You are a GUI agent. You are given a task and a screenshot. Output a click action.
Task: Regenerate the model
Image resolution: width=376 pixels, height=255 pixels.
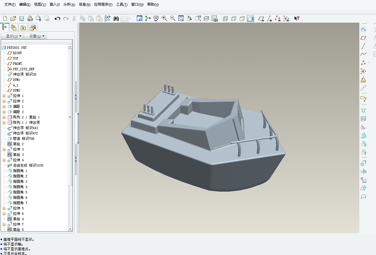tap(108, 18)
